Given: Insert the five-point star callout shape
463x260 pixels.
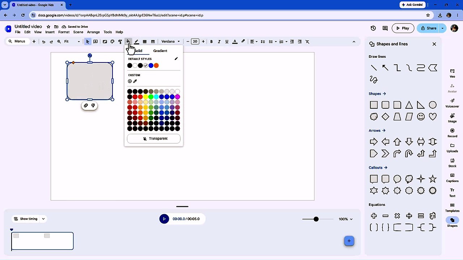Looking at the screenshot, I should pos(433,179).
